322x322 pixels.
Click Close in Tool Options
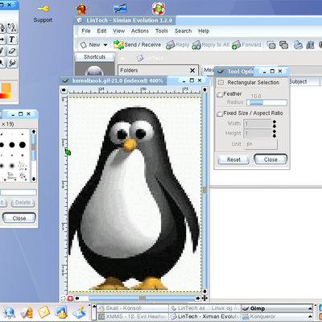[270, 159]
